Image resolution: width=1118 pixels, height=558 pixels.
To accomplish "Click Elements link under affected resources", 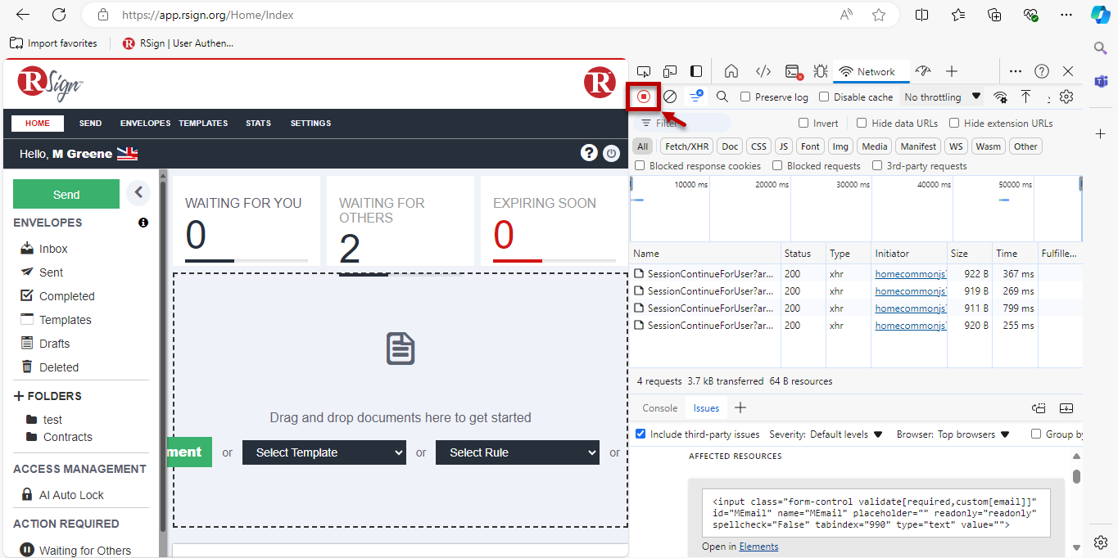I will coord(758,547).
